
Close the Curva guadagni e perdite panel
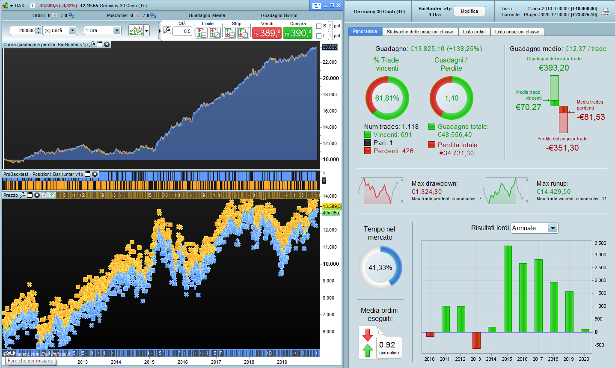coord(107,45)
